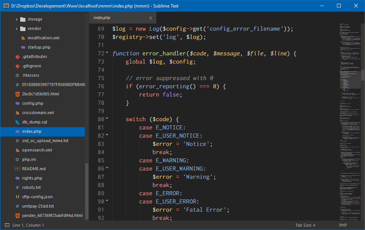Click the rights.php elephant icon

[18, 178]
